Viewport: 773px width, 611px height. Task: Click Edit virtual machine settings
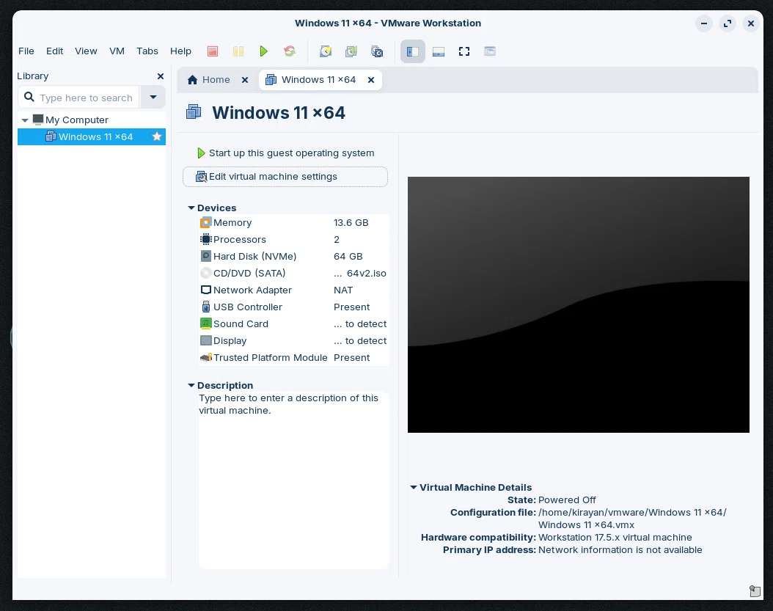click(285, 177)
